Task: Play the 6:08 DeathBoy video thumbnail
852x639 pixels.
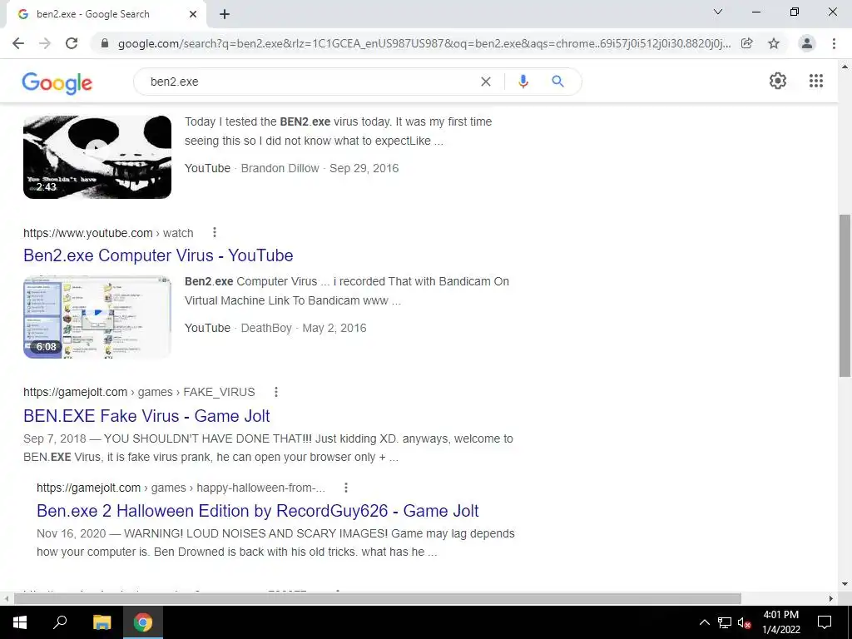Action: pos(97,317)
